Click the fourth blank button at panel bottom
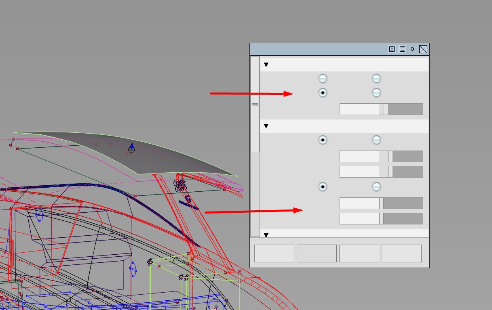Viewport: 492px width, 310px height. point(401,253)
